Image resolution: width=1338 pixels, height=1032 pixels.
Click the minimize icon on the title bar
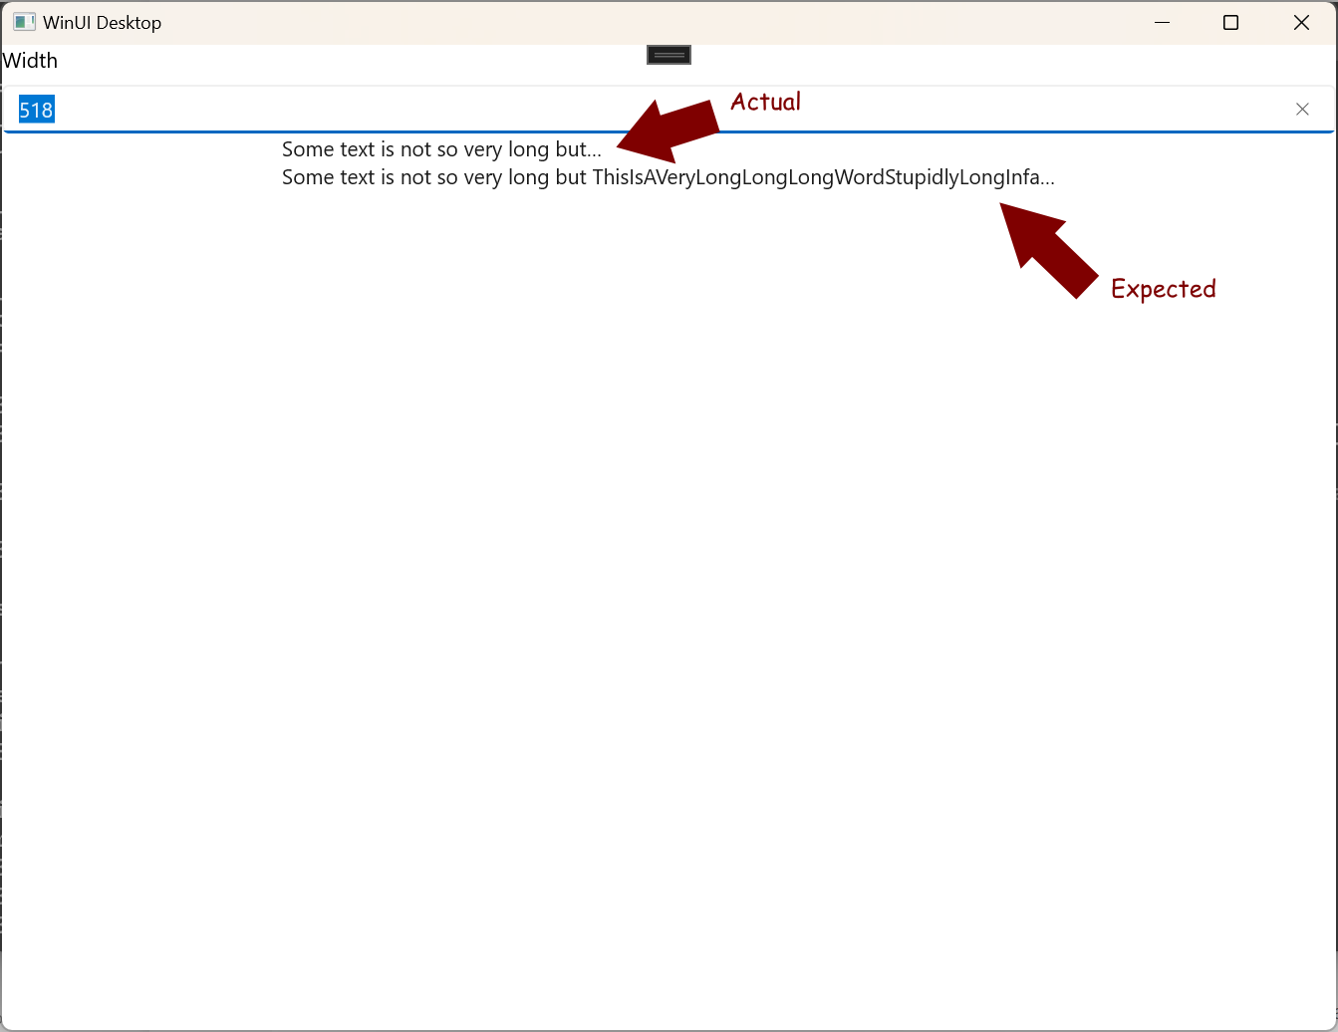pyautogui.click(x=1162, y=22)
